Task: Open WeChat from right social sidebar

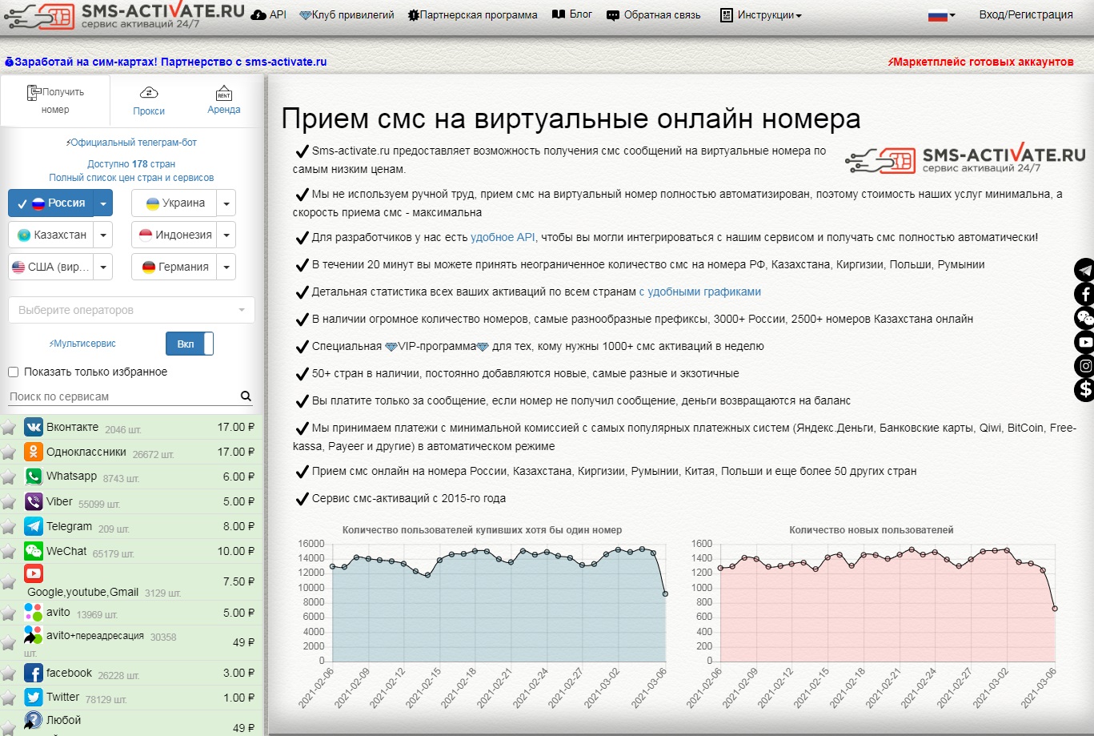Action: (x=1084, y=318)
